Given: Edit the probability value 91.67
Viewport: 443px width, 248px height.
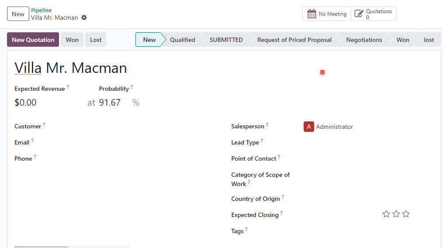Looking at the screenshot, I should [113, 103].
